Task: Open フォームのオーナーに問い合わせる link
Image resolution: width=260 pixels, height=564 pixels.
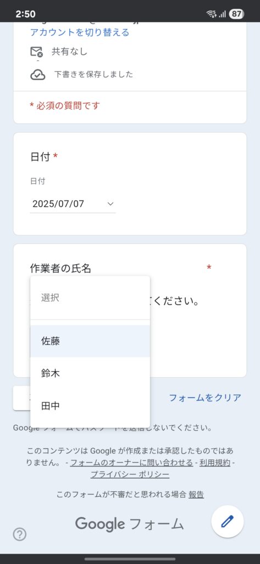Action: coord(131,463)
